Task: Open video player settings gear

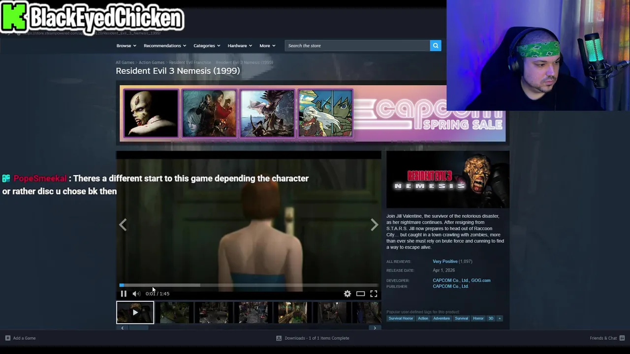Action: click(347, 294)
